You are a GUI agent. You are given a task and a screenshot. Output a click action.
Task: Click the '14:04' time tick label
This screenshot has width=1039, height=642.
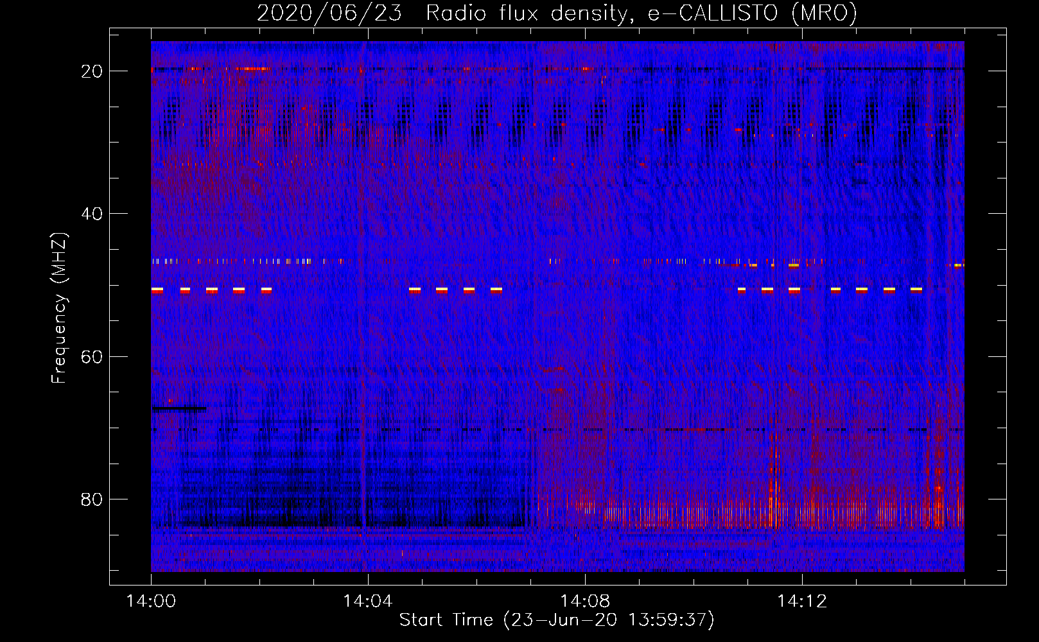pos(367,602)
